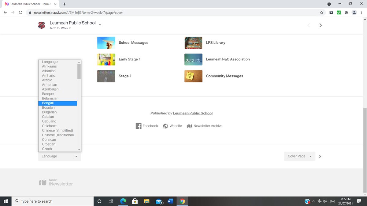Open the LPS Library thumbnail image

point(193,43)
